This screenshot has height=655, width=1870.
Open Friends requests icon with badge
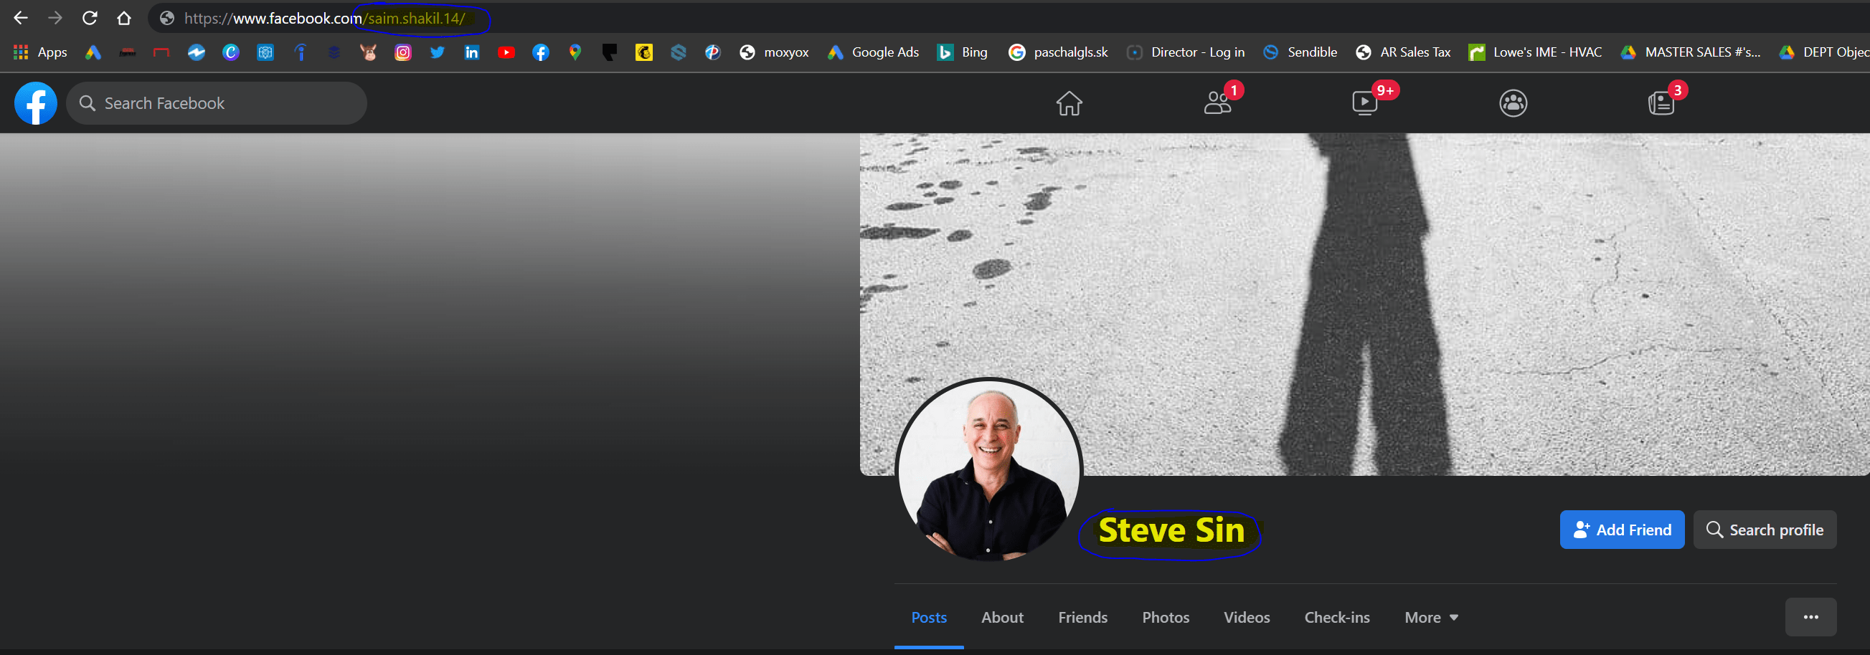[1217, 103]
